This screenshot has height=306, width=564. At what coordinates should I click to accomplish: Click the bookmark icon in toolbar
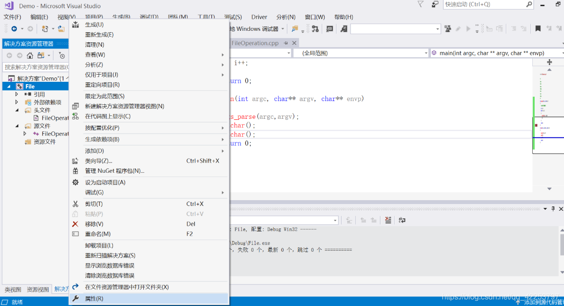538,29
